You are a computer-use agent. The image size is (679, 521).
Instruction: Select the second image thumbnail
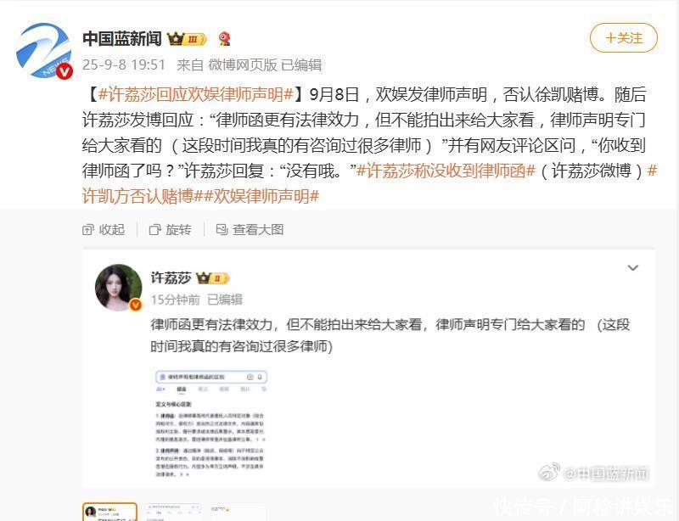click(x=173, y=512)
